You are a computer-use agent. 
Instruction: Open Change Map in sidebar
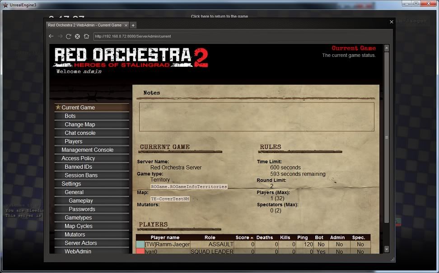79,125
